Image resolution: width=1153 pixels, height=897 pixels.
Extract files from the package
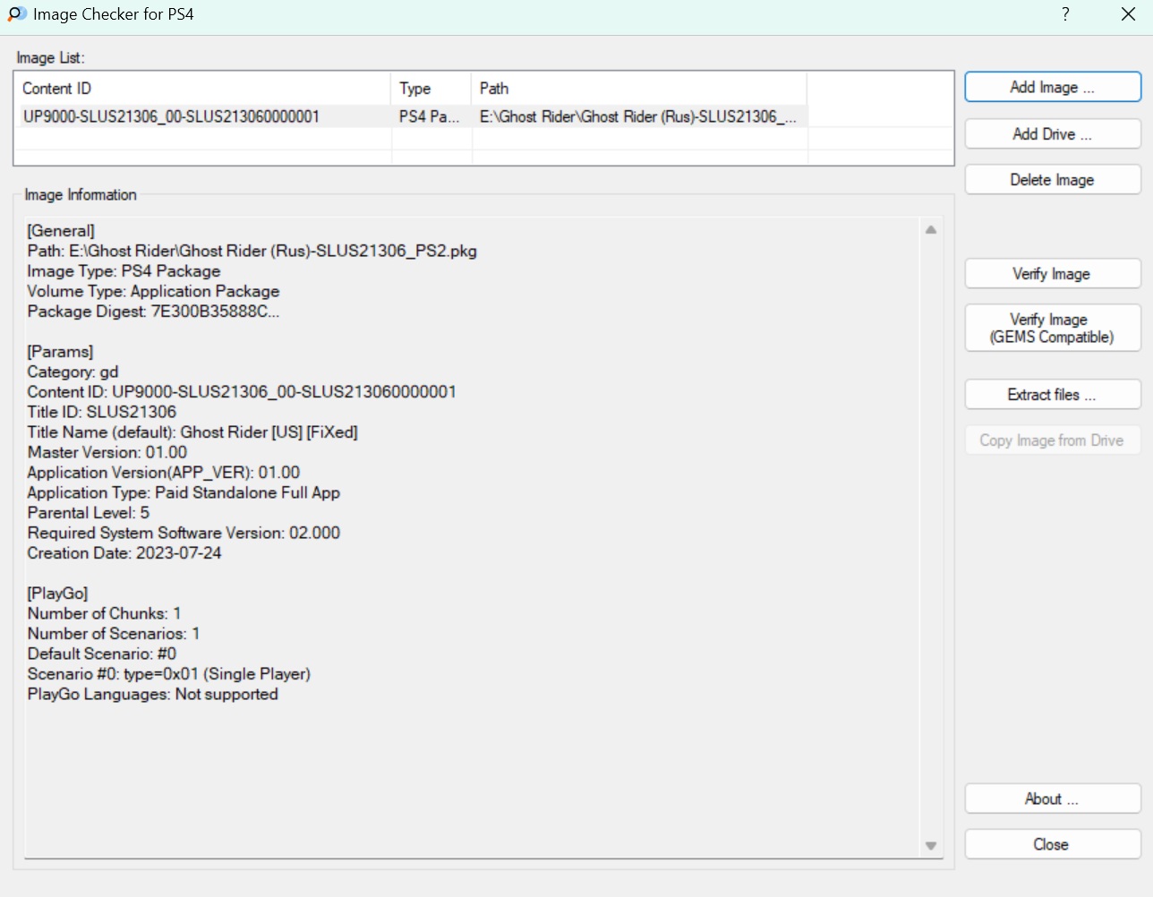(1053, 395)
